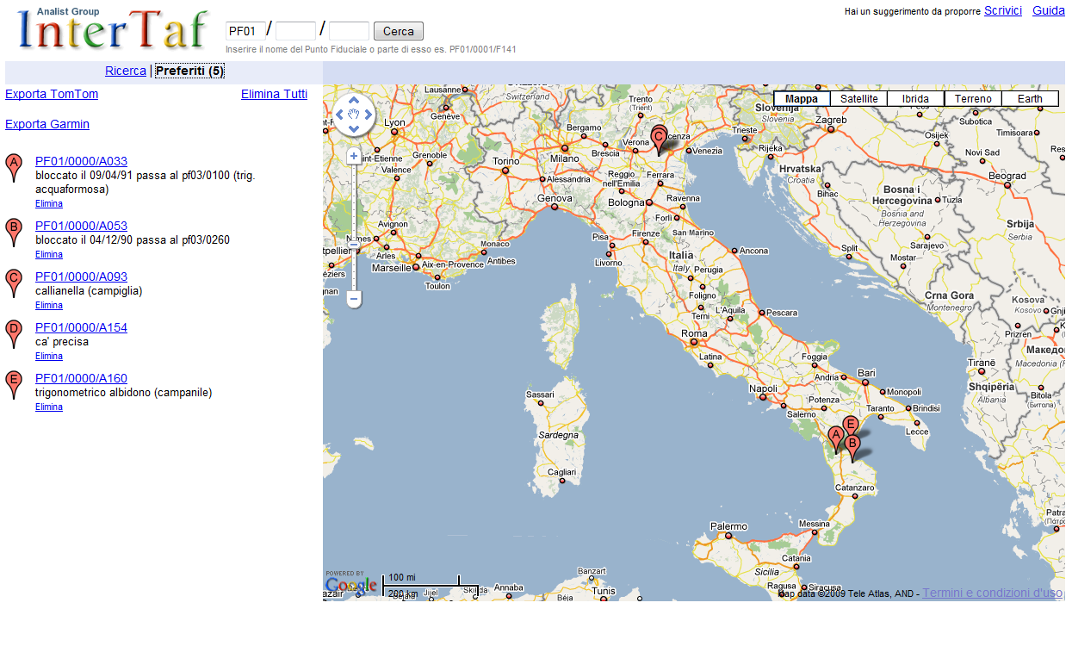
Task: Click the Milano label on the map
Action: (565, 158)
